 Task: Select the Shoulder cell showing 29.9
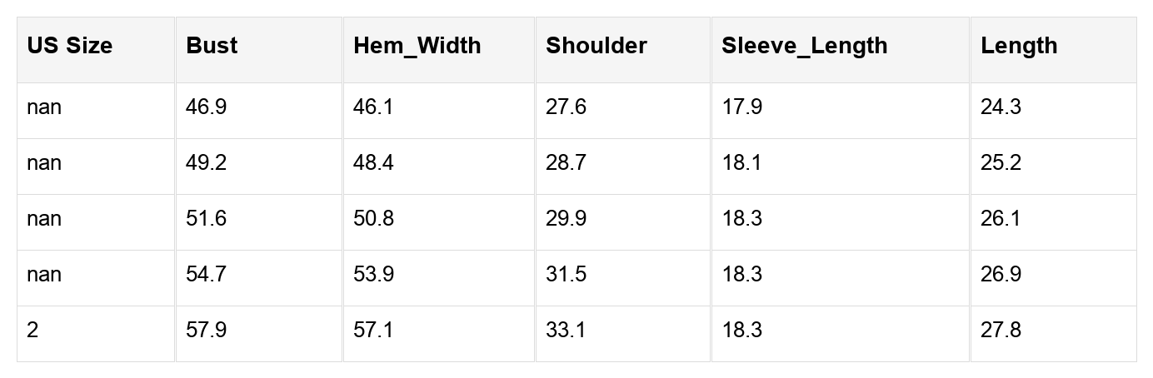(566, 219)
